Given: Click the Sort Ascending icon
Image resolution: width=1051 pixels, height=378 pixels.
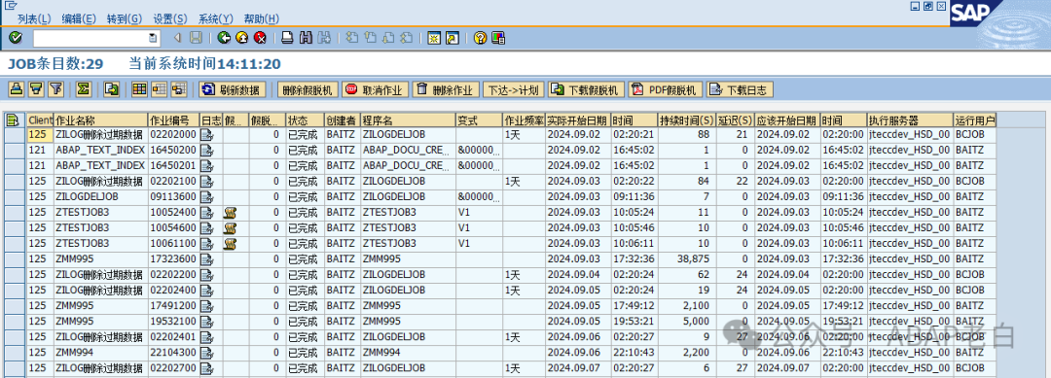Looking at the screenshot, I should click(x=17, y=89).
